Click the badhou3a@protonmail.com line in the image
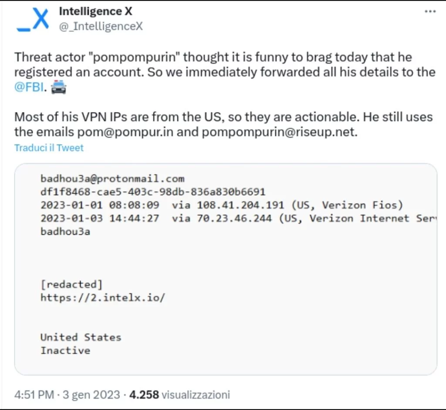 tap(112, 178)
